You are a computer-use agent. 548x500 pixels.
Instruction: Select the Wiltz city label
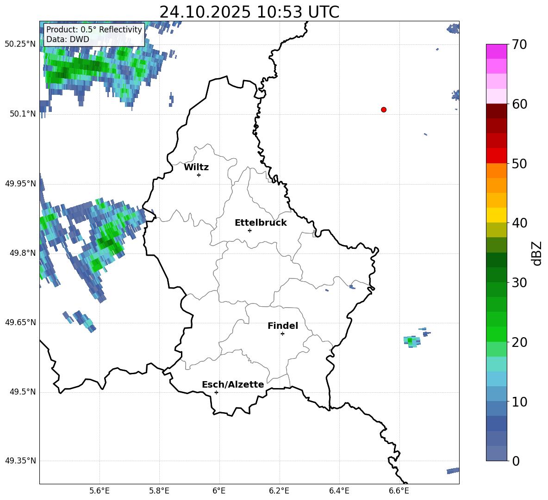196,167
